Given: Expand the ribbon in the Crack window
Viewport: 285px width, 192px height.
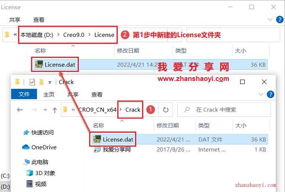Looking at the screenshot, I should coord(261,94).
